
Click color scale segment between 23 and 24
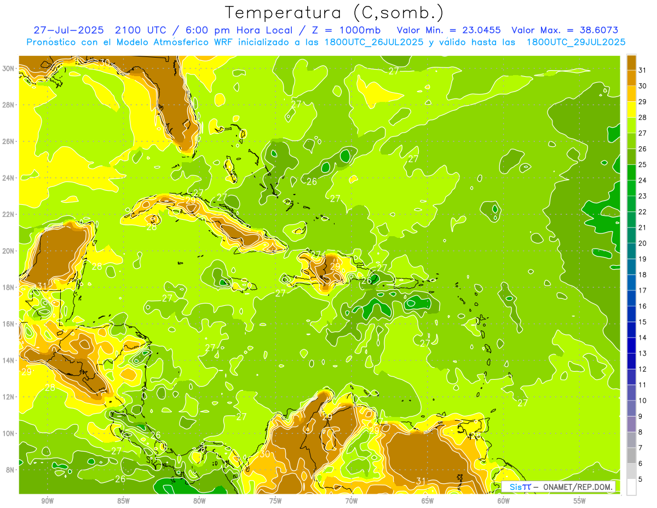click(x=631, y=188)
